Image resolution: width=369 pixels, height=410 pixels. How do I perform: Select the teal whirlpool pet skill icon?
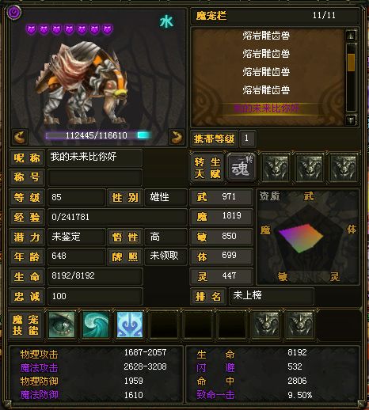96,325
